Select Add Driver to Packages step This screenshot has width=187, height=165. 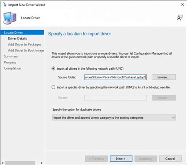pos(24,44)
